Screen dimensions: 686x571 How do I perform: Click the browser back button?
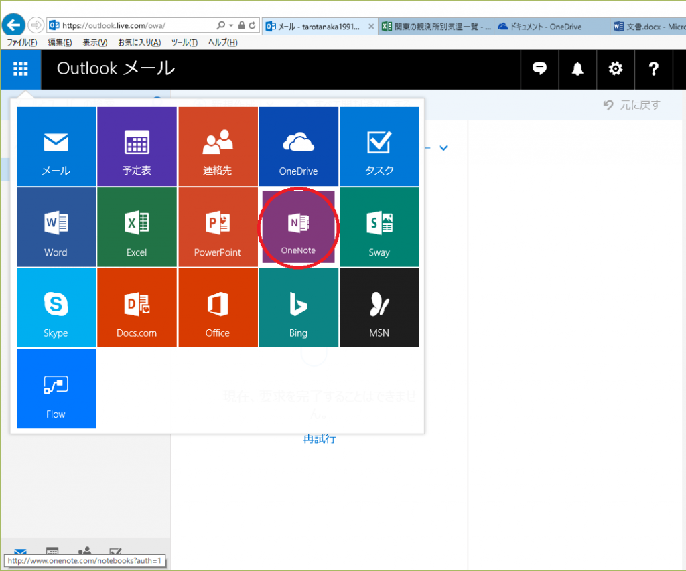click(x=13, y=25)
